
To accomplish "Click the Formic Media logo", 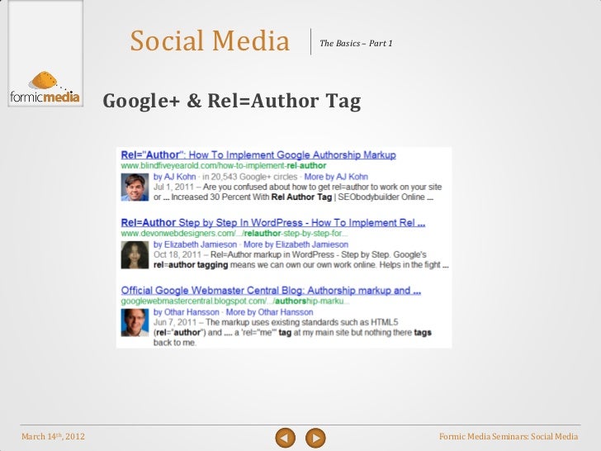I will click(x=45, y=88).
